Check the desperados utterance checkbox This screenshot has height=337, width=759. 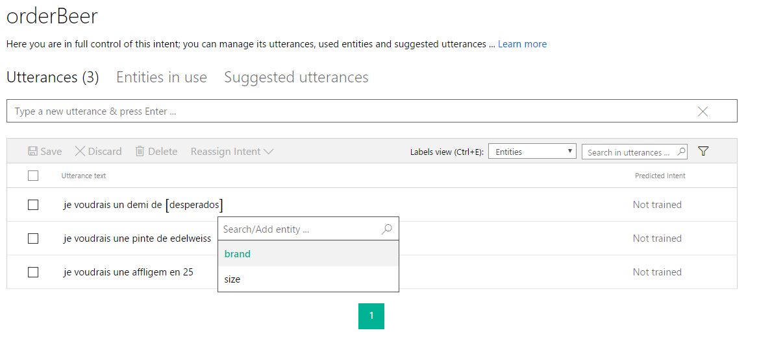pyautogui.click(x=33, y=205)
